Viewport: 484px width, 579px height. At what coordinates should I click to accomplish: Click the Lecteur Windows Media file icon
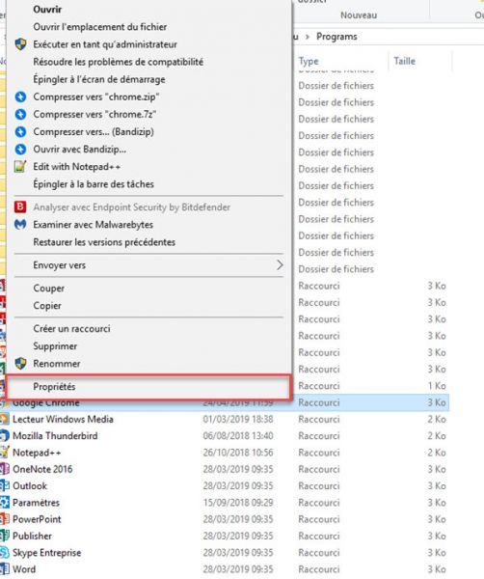pos(4,419)
